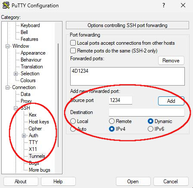Check Remote ports do the same option

click(x=73, y=51)
